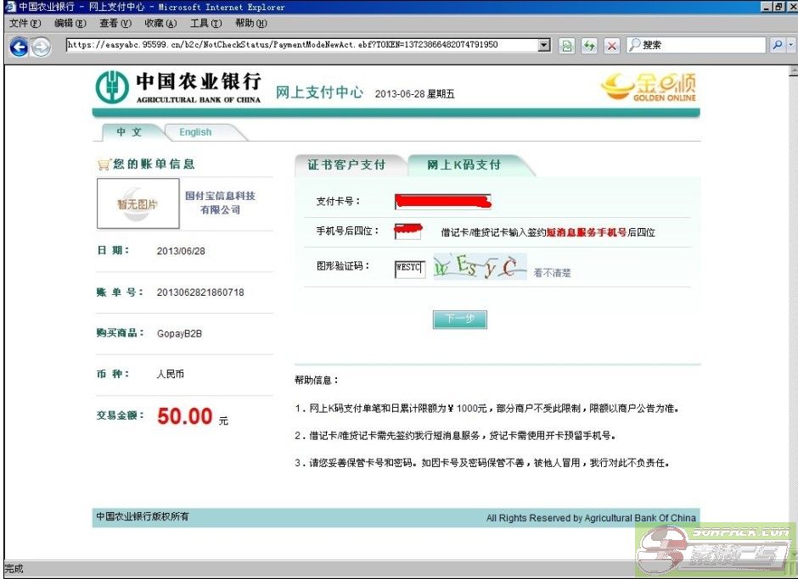798x579 pixels.
Task: Click the compatibility view page icon
Action: pos(566,46)
